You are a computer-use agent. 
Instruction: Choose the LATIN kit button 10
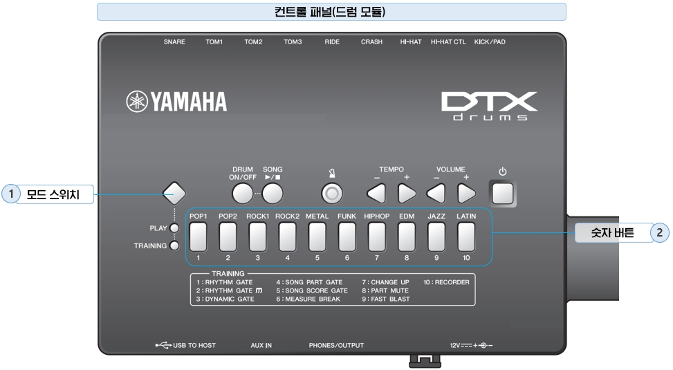466,237
